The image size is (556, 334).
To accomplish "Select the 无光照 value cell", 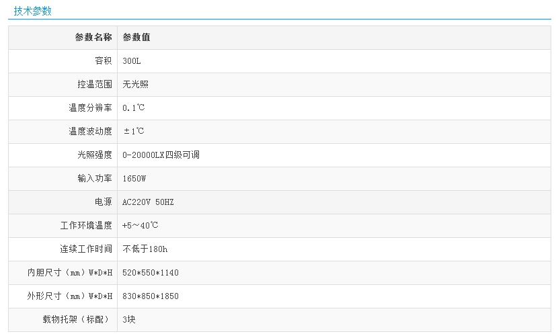I will (x=136, y=85).
